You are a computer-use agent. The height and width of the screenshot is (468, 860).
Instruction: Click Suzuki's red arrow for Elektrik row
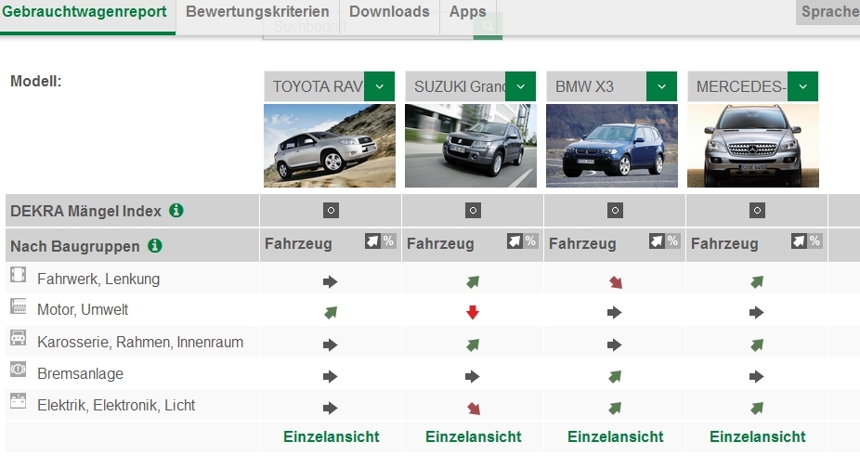[x=474, y=409]
